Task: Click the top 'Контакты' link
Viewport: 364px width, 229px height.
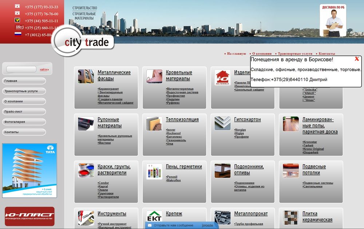Action: click(327, 53)
